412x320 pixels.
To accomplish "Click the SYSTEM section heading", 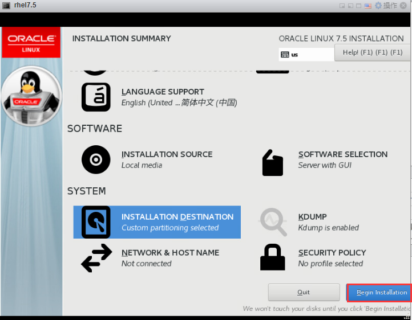I will (x=86, y=191).
